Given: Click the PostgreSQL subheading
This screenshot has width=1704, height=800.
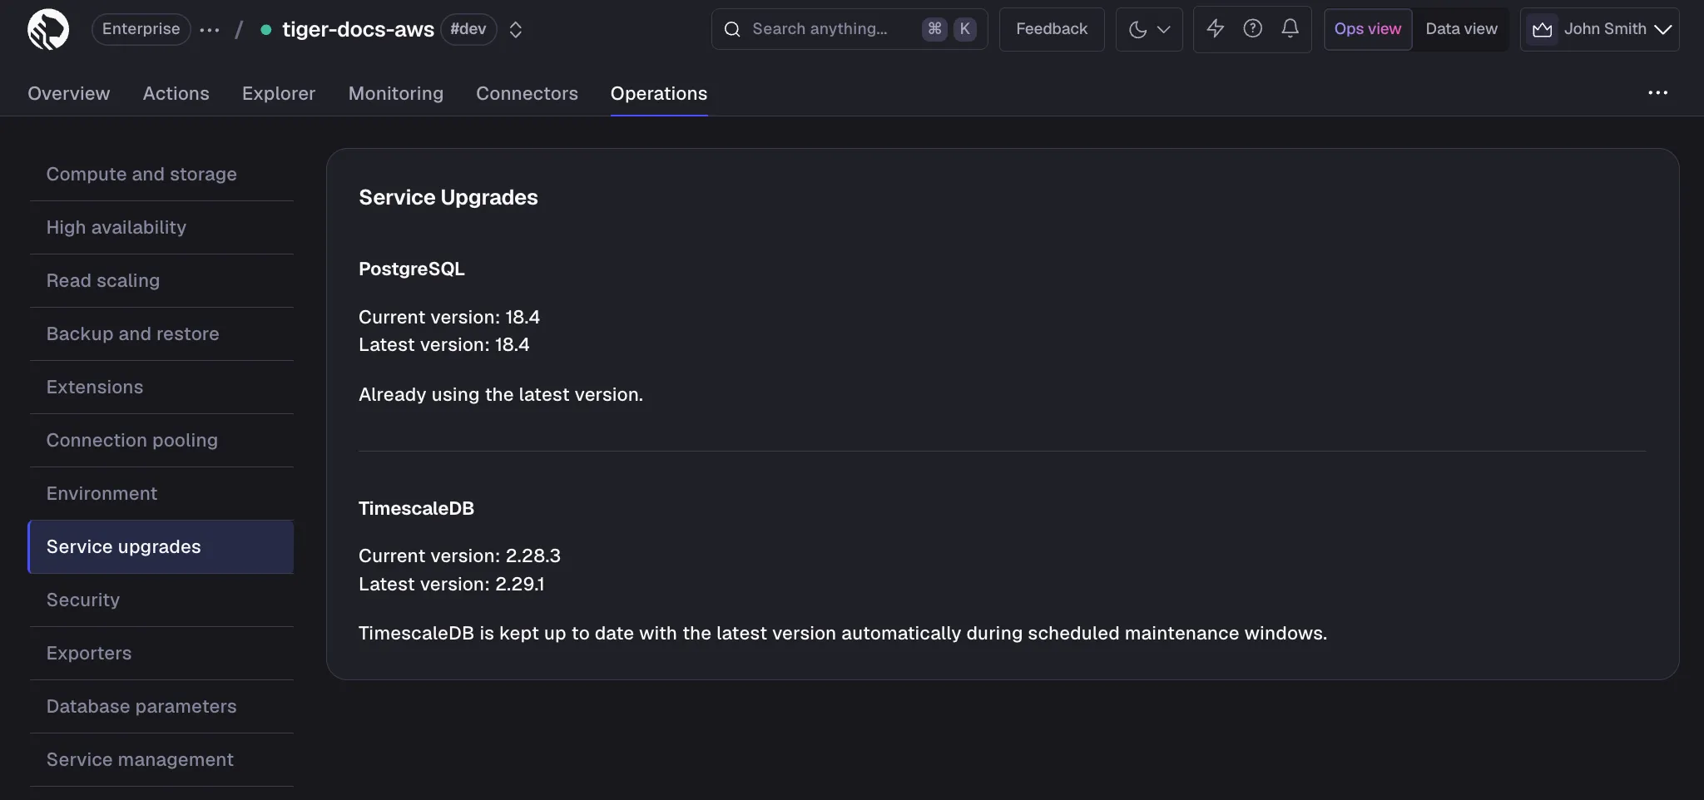Looking at the screenshot, I should [411, 269].
